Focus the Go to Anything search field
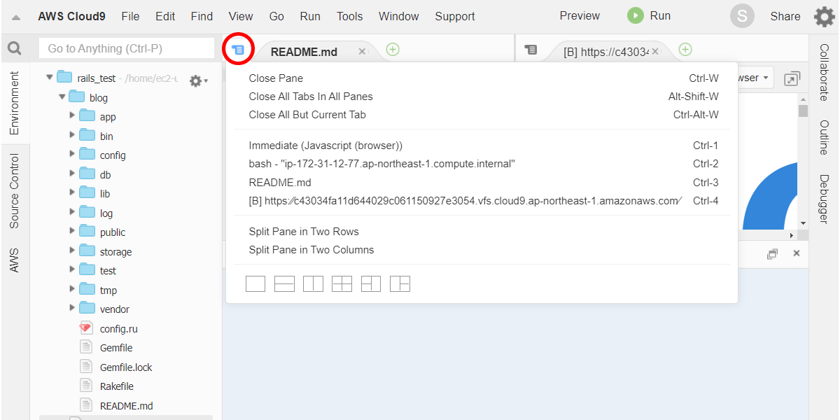840x420 pixels. point(127,48)
